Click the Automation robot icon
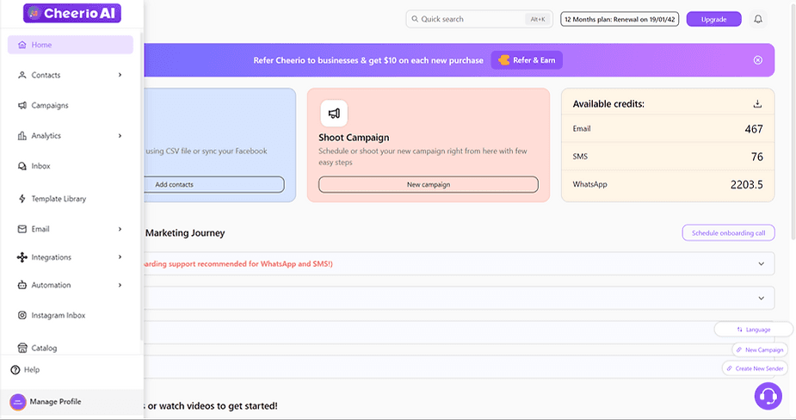The height and width of the screenshot is (420, 796). click(x=22, y=285)
